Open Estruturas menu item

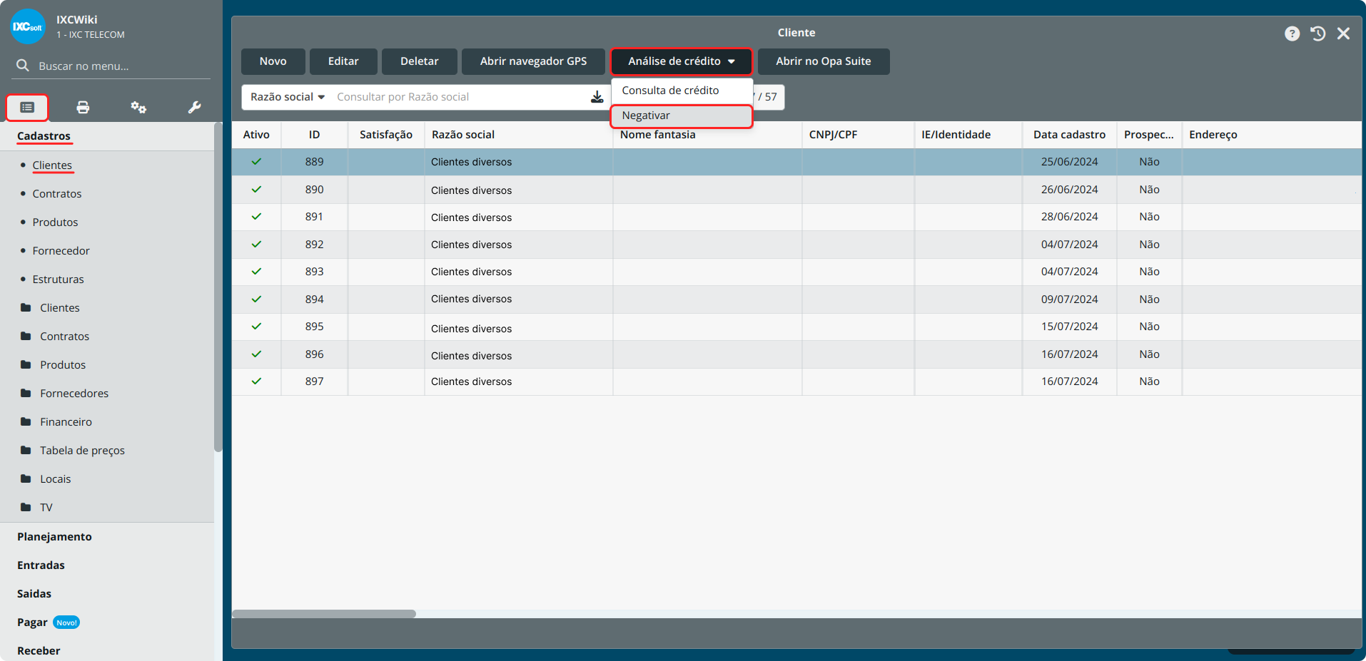[x=58, y=279]
